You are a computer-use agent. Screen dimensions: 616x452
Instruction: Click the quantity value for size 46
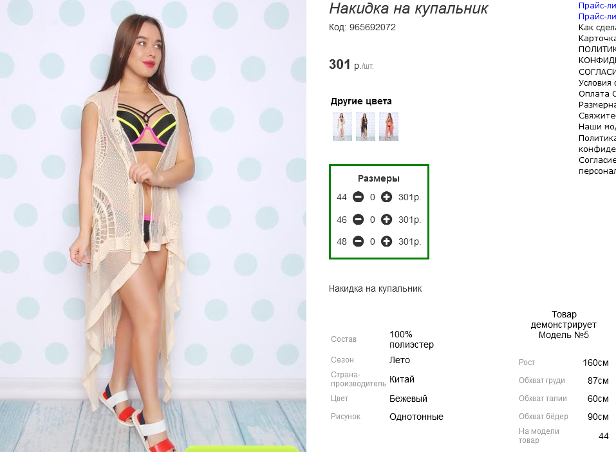pyautogui.click(x=372, y=220)
